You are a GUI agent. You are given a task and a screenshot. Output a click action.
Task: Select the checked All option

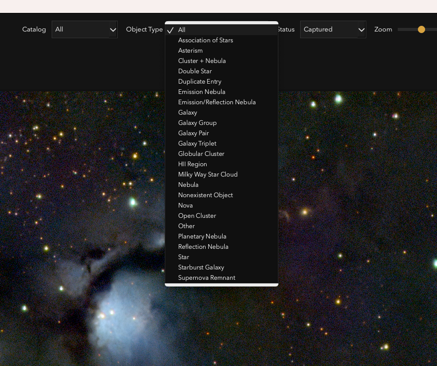click(x=182, y=30)
